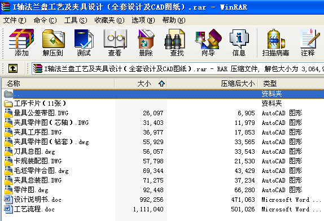Open the 工具(S) menu

pyautogui.click(x=76, y=20)
